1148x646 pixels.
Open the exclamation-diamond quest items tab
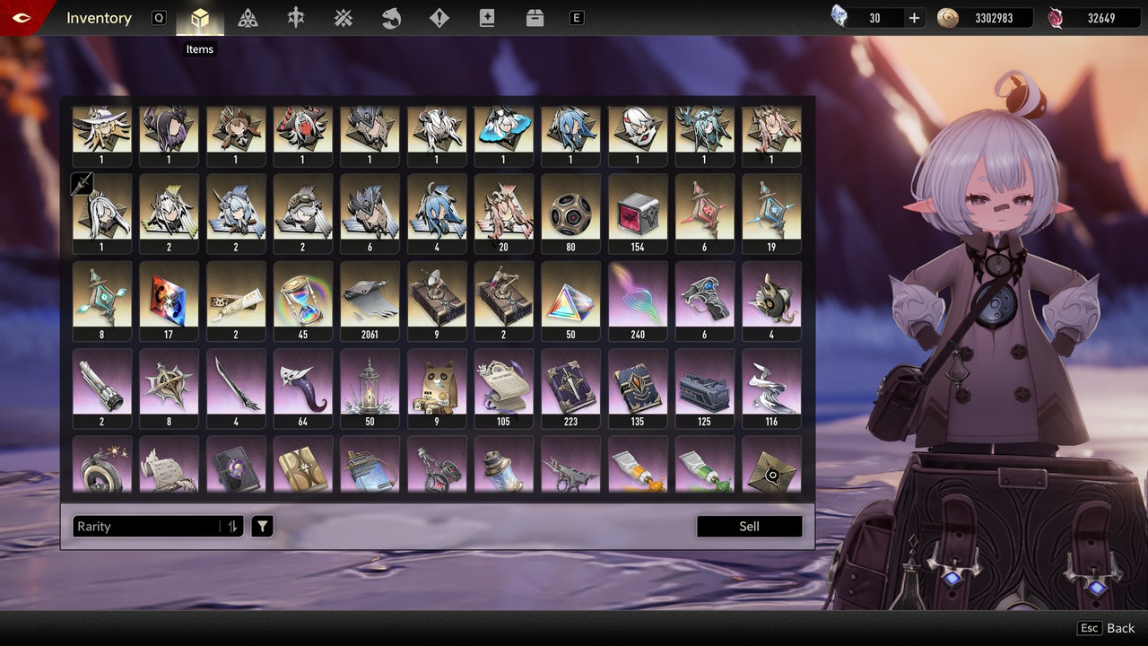pyautogui.click(x=439, y=18)
